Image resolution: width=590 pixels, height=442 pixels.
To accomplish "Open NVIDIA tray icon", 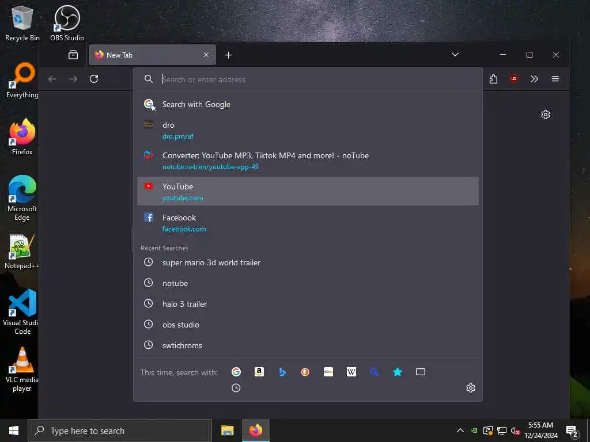I will tap(474, 430).
